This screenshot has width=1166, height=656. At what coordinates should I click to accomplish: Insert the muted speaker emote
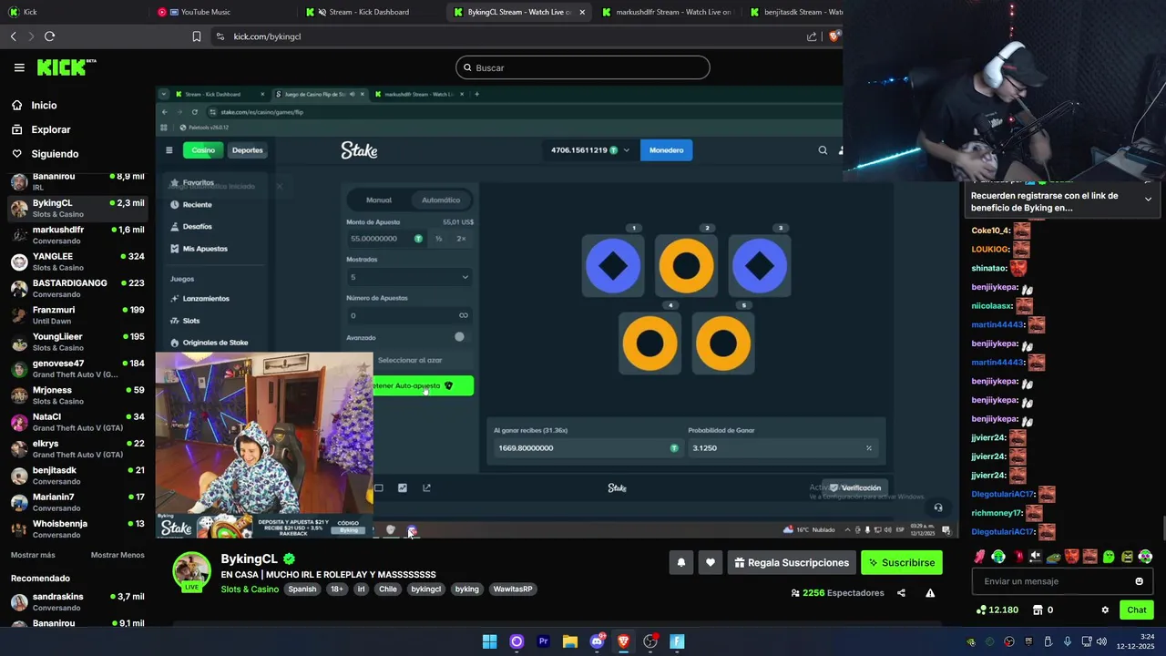point(1035,557)
